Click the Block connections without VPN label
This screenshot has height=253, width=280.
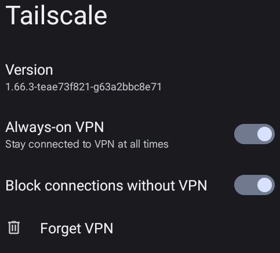coord(106,185)
